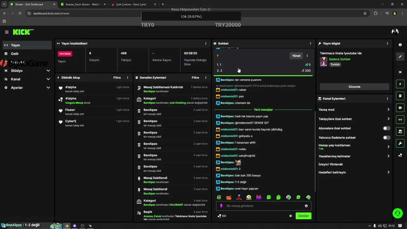The height and width of the screenshot is (229, 407).
Task: Click the browser reload button
Action: pyautogui.click(x=20, y=13)
